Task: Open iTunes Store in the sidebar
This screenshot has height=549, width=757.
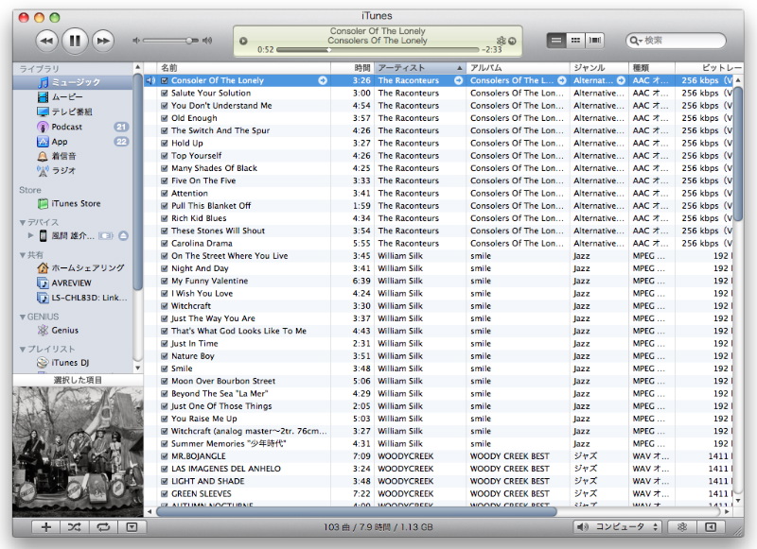Action: 76,203
